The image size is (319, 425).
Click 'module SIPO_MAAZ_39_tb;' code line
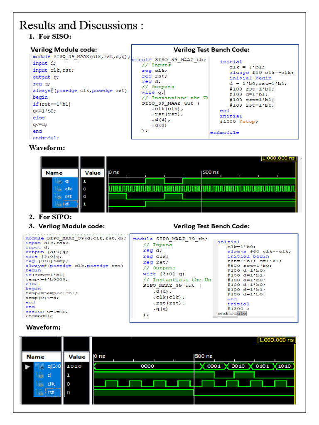click(x=170, y=239)
